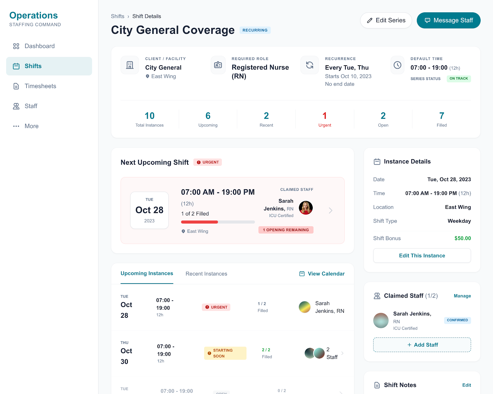Click the Oct 28 2023 date tile
The image size is (493, 394).
(x=149, y=210)
